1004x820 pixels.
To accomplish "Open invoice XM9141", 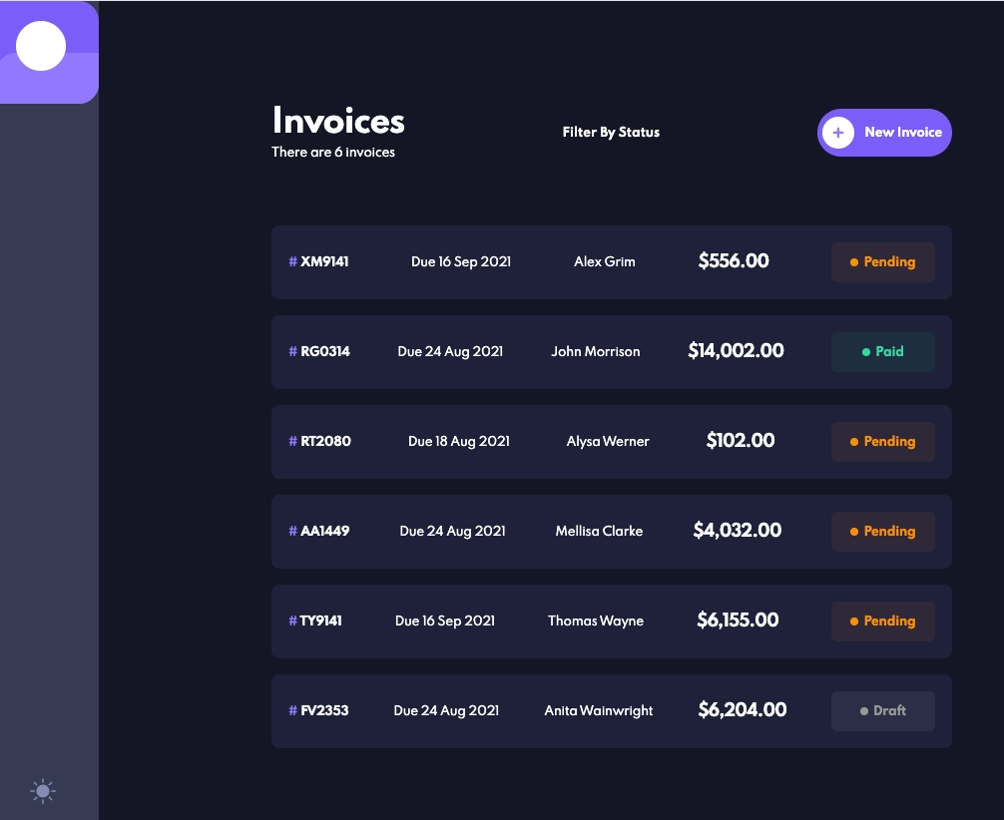I will (319, 262).
